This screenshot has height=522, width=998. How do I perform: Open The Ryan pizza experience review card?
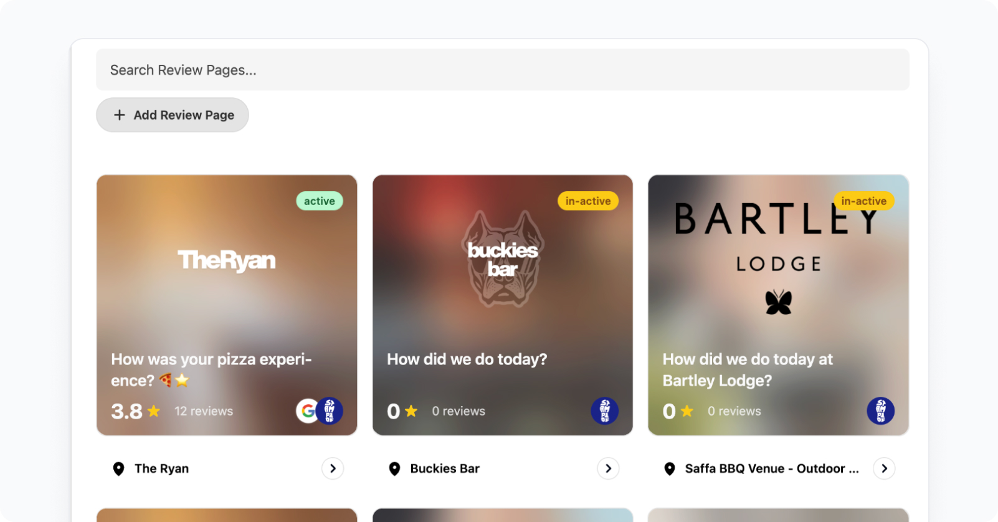(227, 305)
